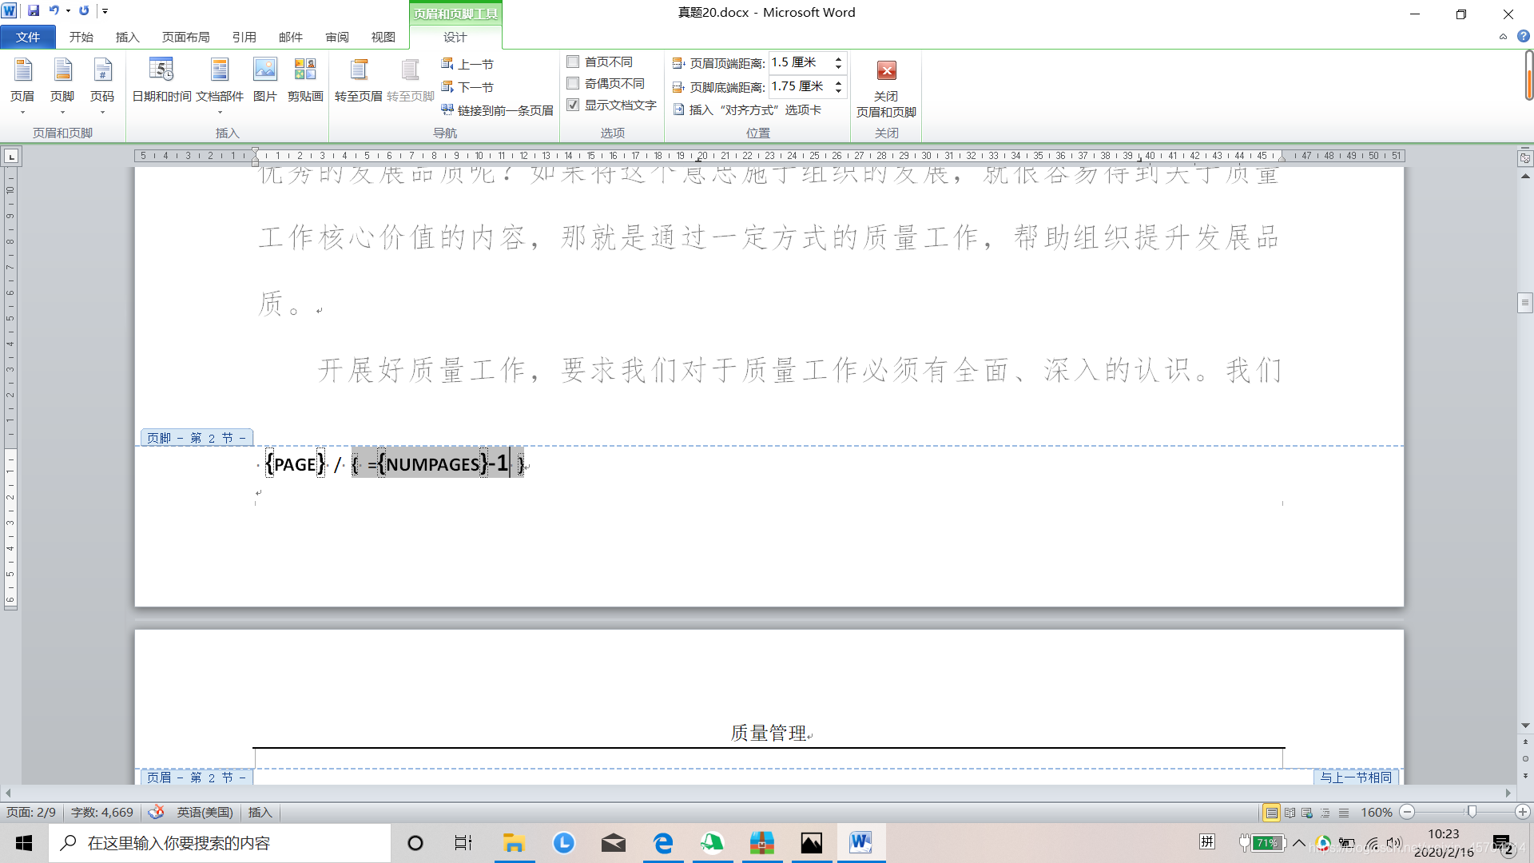Open Microsoft Edge from the taskbar
The image size is (1534, 863).
pyautogui.click(x=662, y=843)
